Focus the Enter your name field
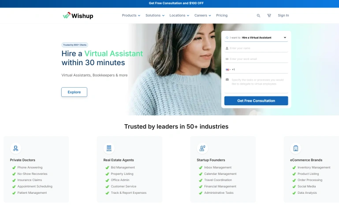Viewport: 339px width, 207px height. click(258, 48)
